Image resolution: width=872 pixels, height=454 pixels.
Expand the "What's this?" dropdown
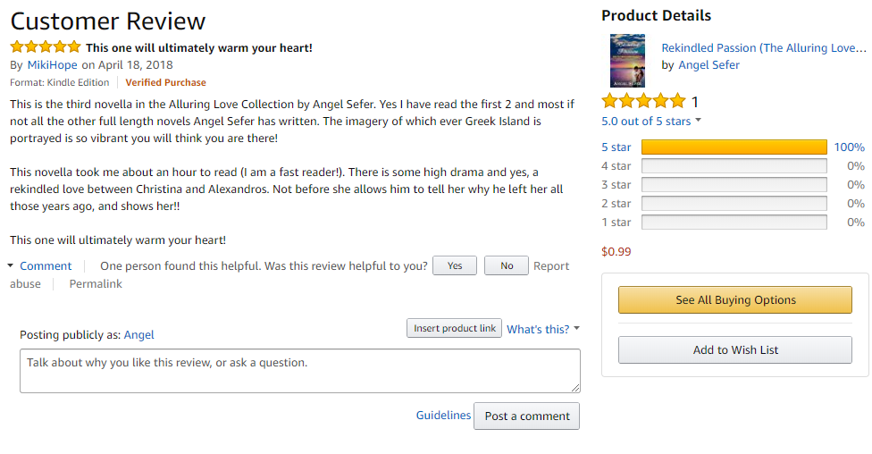(543, 329)
